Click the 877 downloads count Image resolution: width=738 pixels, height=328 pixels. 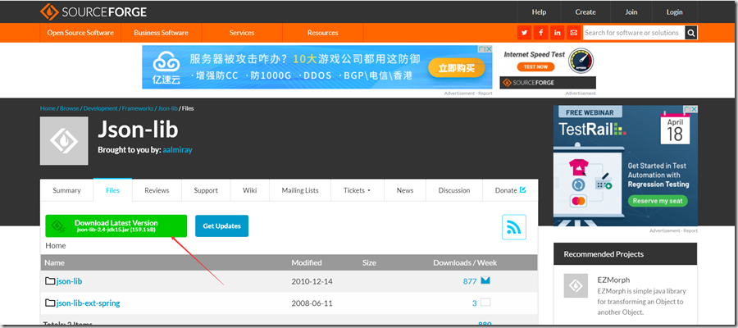pos(470,281)
